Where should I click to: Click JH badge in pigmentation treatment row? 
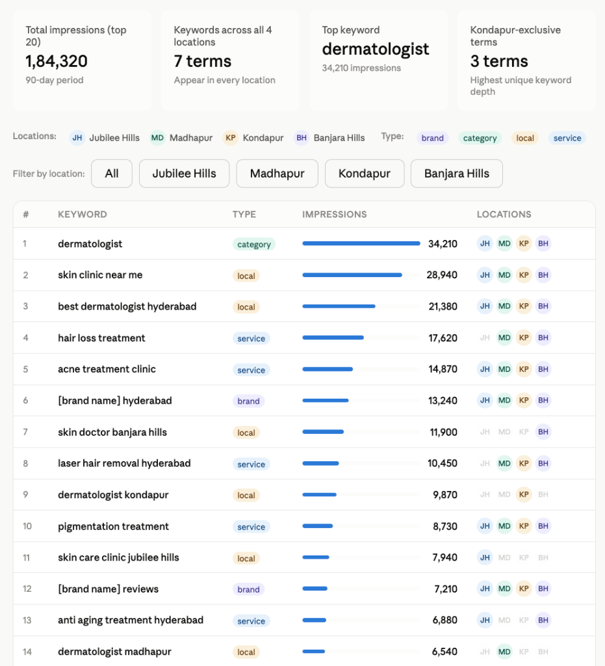point(485,526)
